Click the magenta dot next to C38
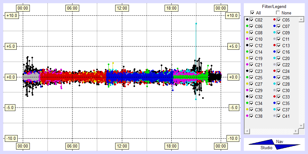This screenshot has height=154, width=308. click(247, 116)
